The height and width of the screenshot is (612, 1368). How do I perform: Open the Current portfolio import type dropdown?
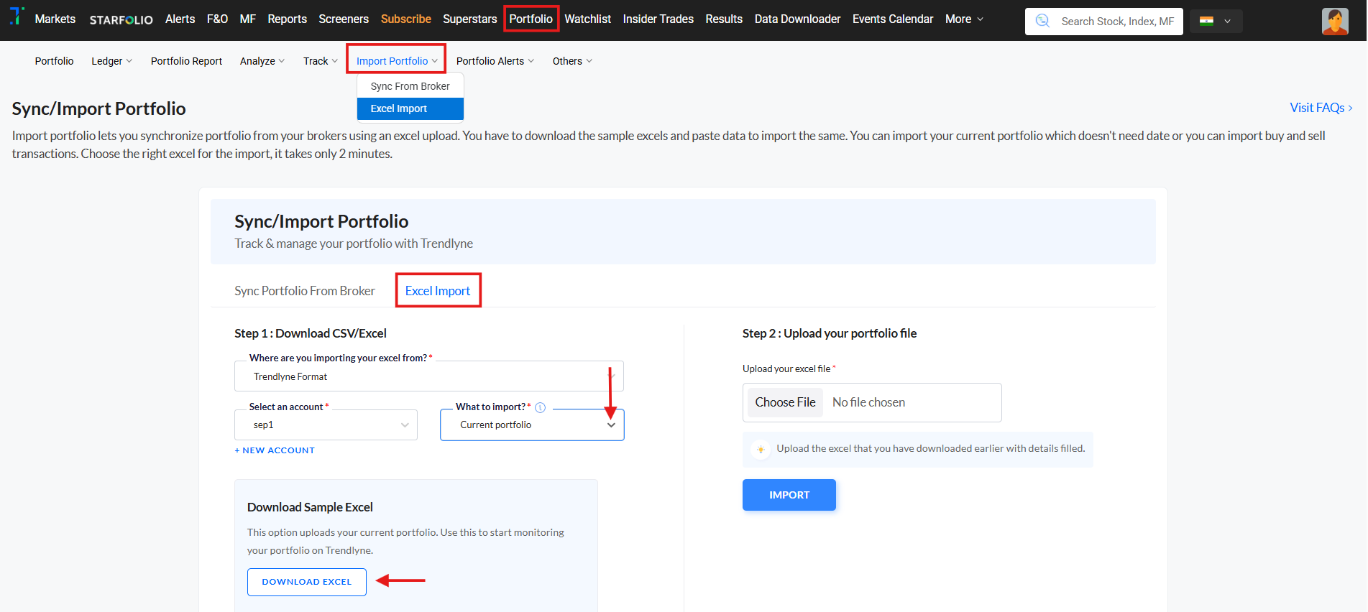532,425
